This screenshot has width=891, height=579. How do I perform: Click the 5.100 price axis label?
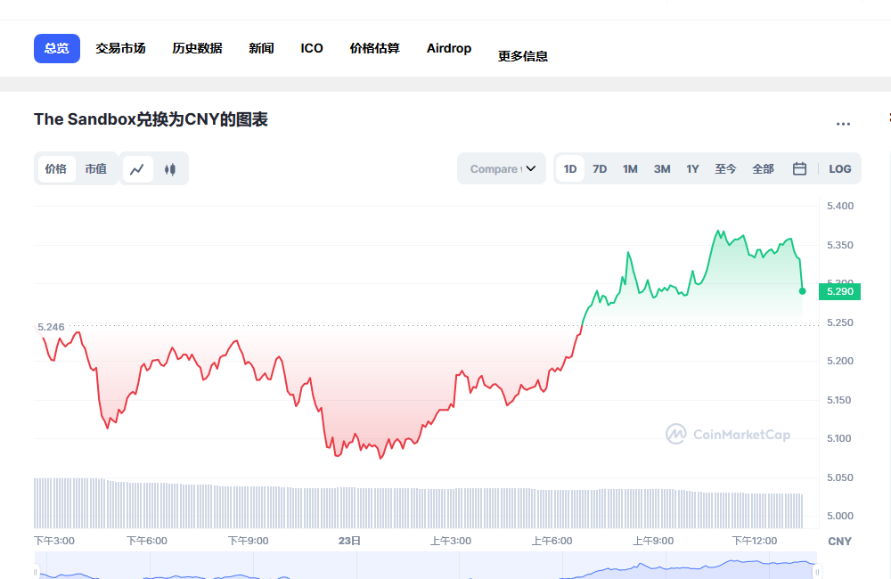(838, 438)
